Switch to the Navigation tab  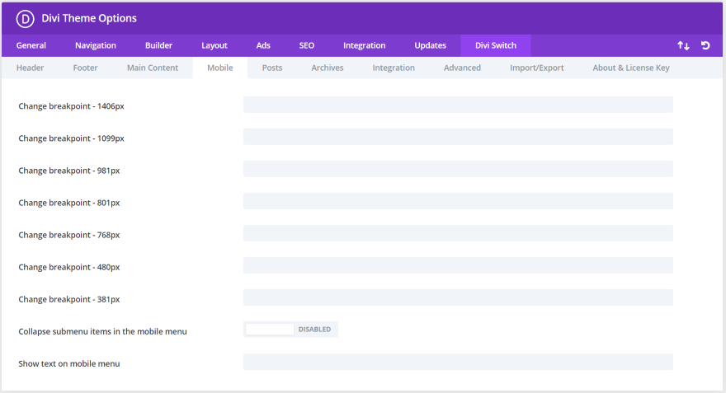(96, 45)
